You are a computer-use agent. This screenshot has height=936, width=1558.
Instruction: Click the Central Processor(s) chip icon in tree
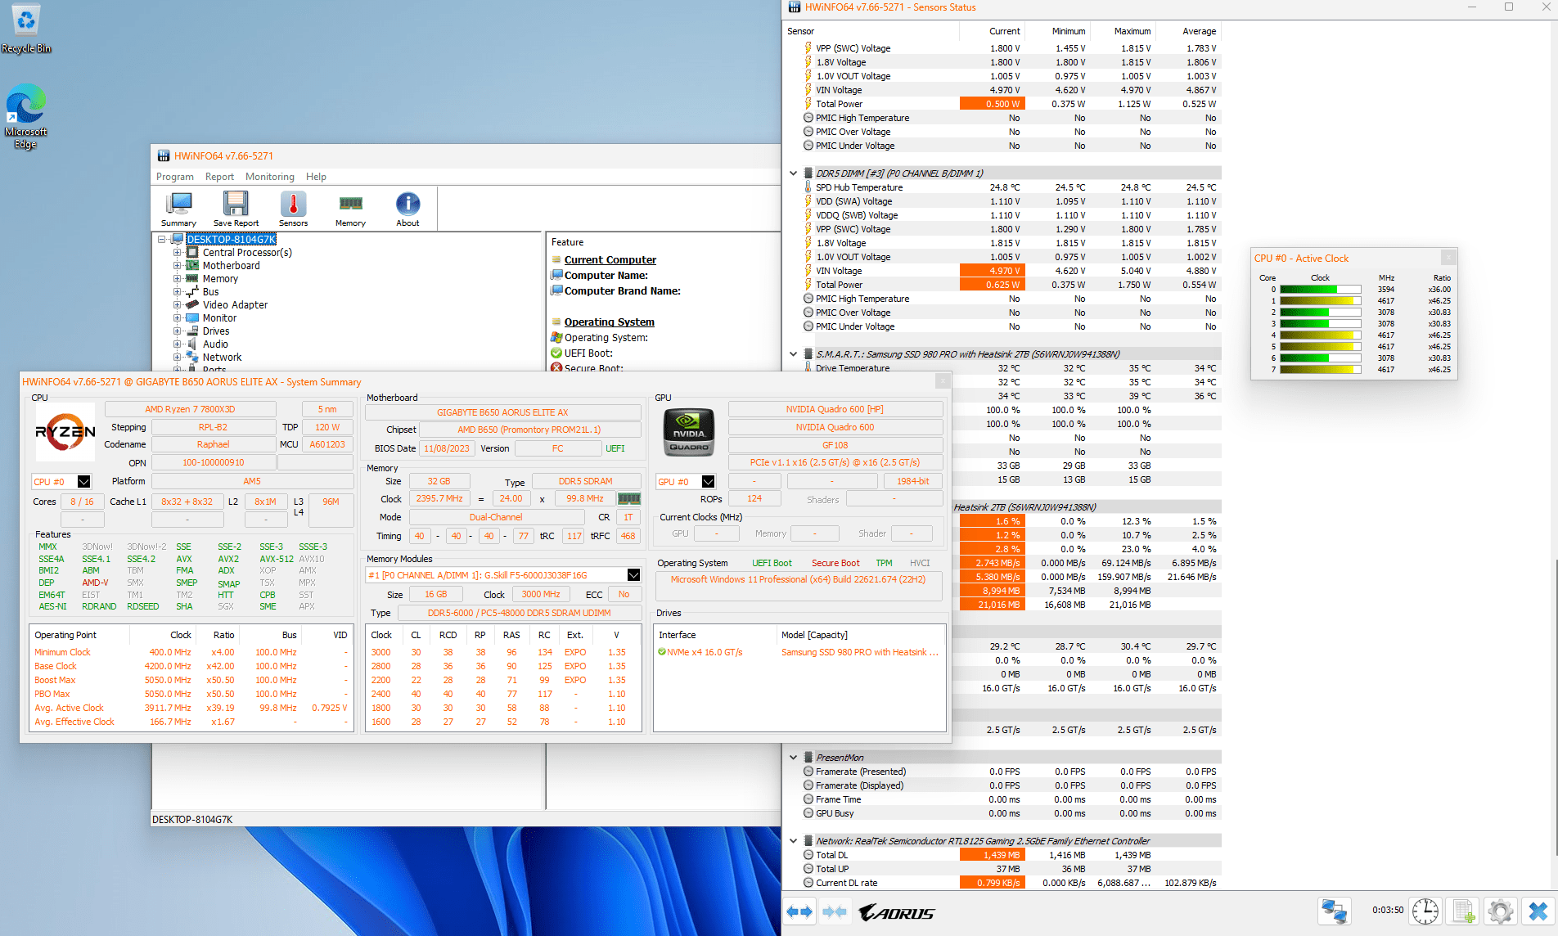click(x=192, y=253)
